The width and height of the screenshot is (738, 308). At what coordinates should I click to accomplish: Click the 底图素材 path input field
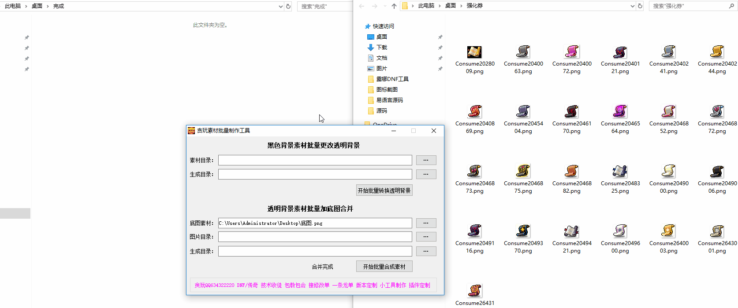(315, 223)
